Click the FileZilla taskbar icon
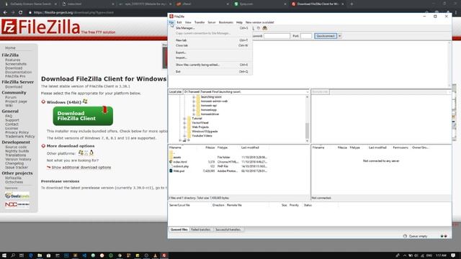Screen dimensions: 461x259 coord(164,255)
